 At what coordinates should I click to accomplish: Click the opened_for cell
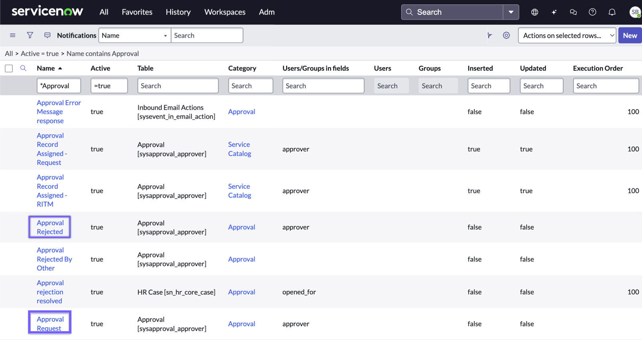pyautogui.click(x=299, y=292)
